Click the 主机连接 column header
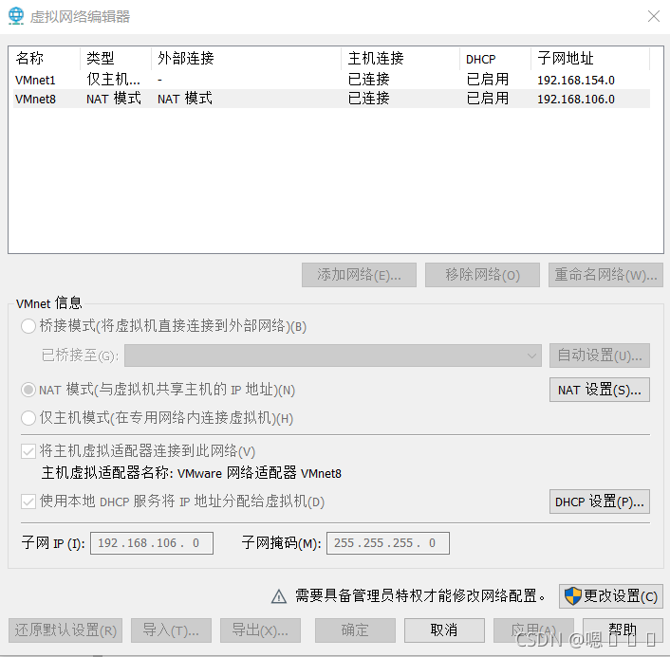 pos(400,58)
